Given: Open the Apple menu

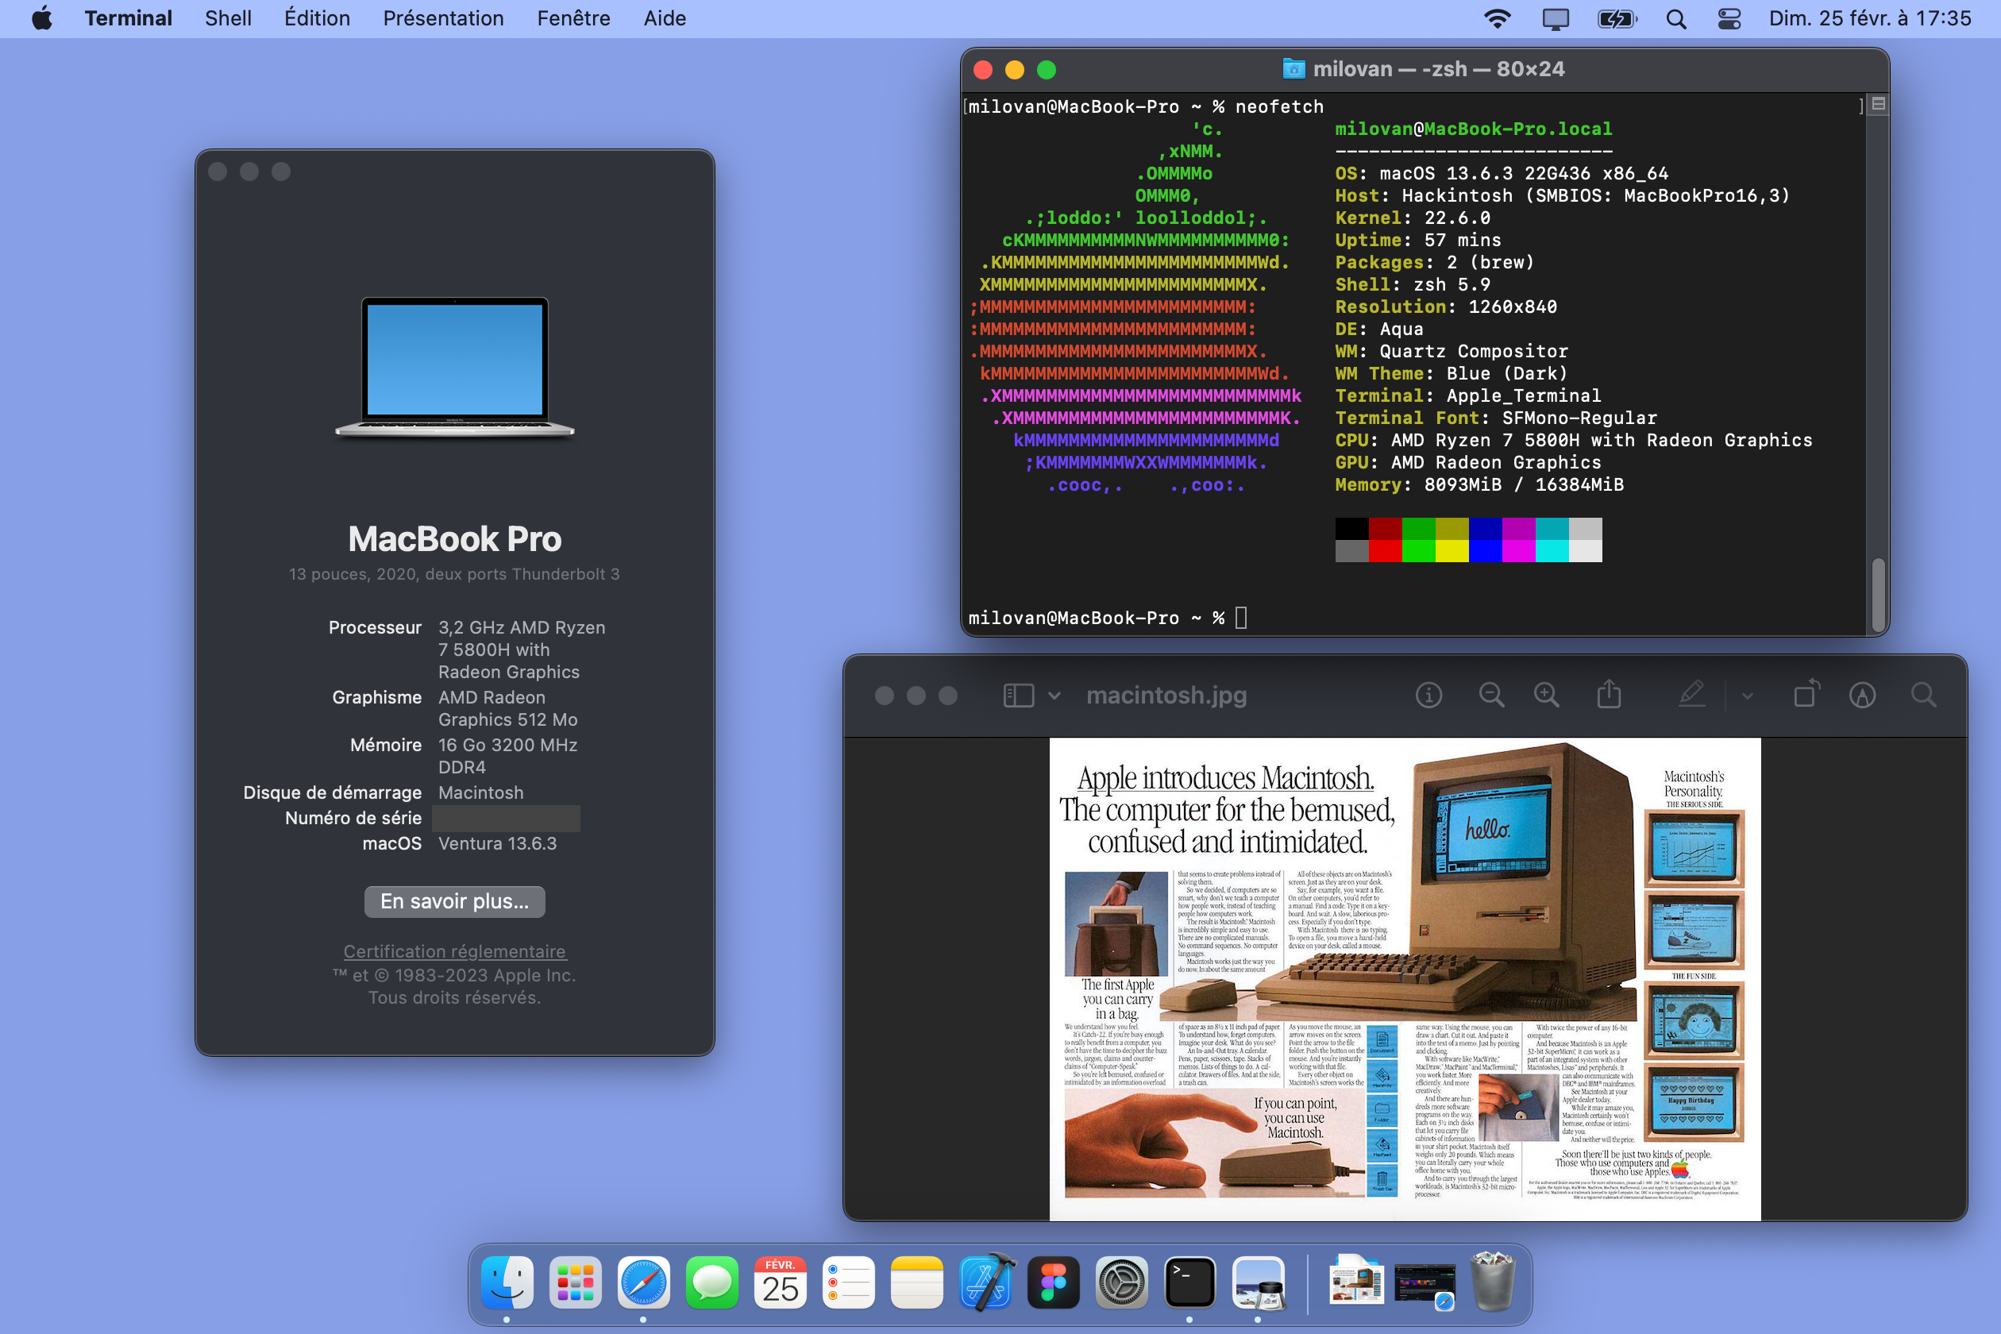Looking at the screenshot, I should [x=41, y=19].
